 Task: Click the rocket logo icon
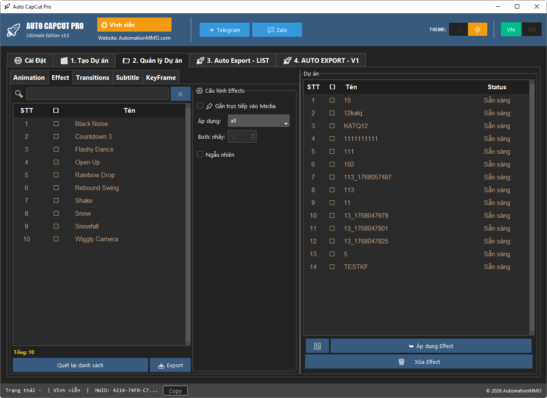pyautogui.click(x=14, y=30)
